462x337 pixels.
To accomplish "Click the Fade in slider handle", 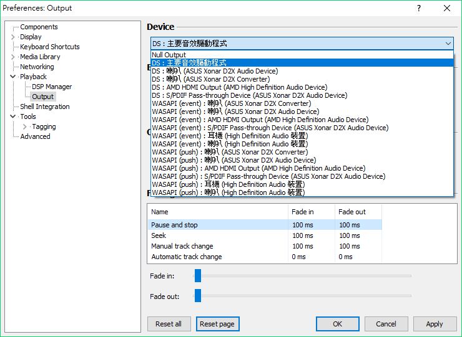I will tap(198, 275).
